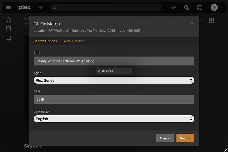The height and width of the screenshot is (152, 228).
Task: Click the Search button
Action: pyautogui.click(x=185, y=138)
